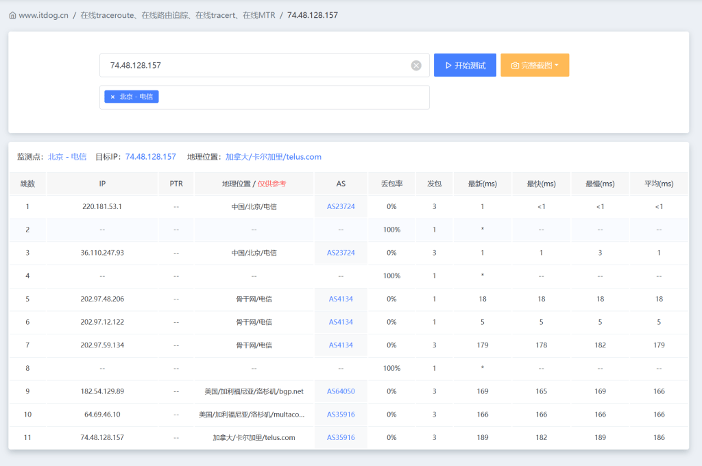702x466 pixels.
Task: Click the 最快(ms) column header
Action: (x=542, y=184)
